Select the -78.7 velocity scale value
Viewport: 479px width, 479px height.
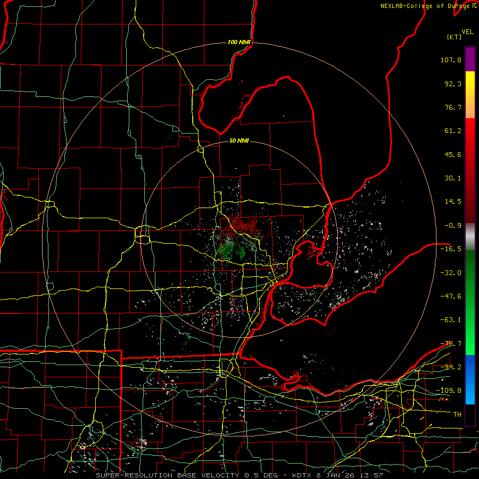[x=451, y=344]
